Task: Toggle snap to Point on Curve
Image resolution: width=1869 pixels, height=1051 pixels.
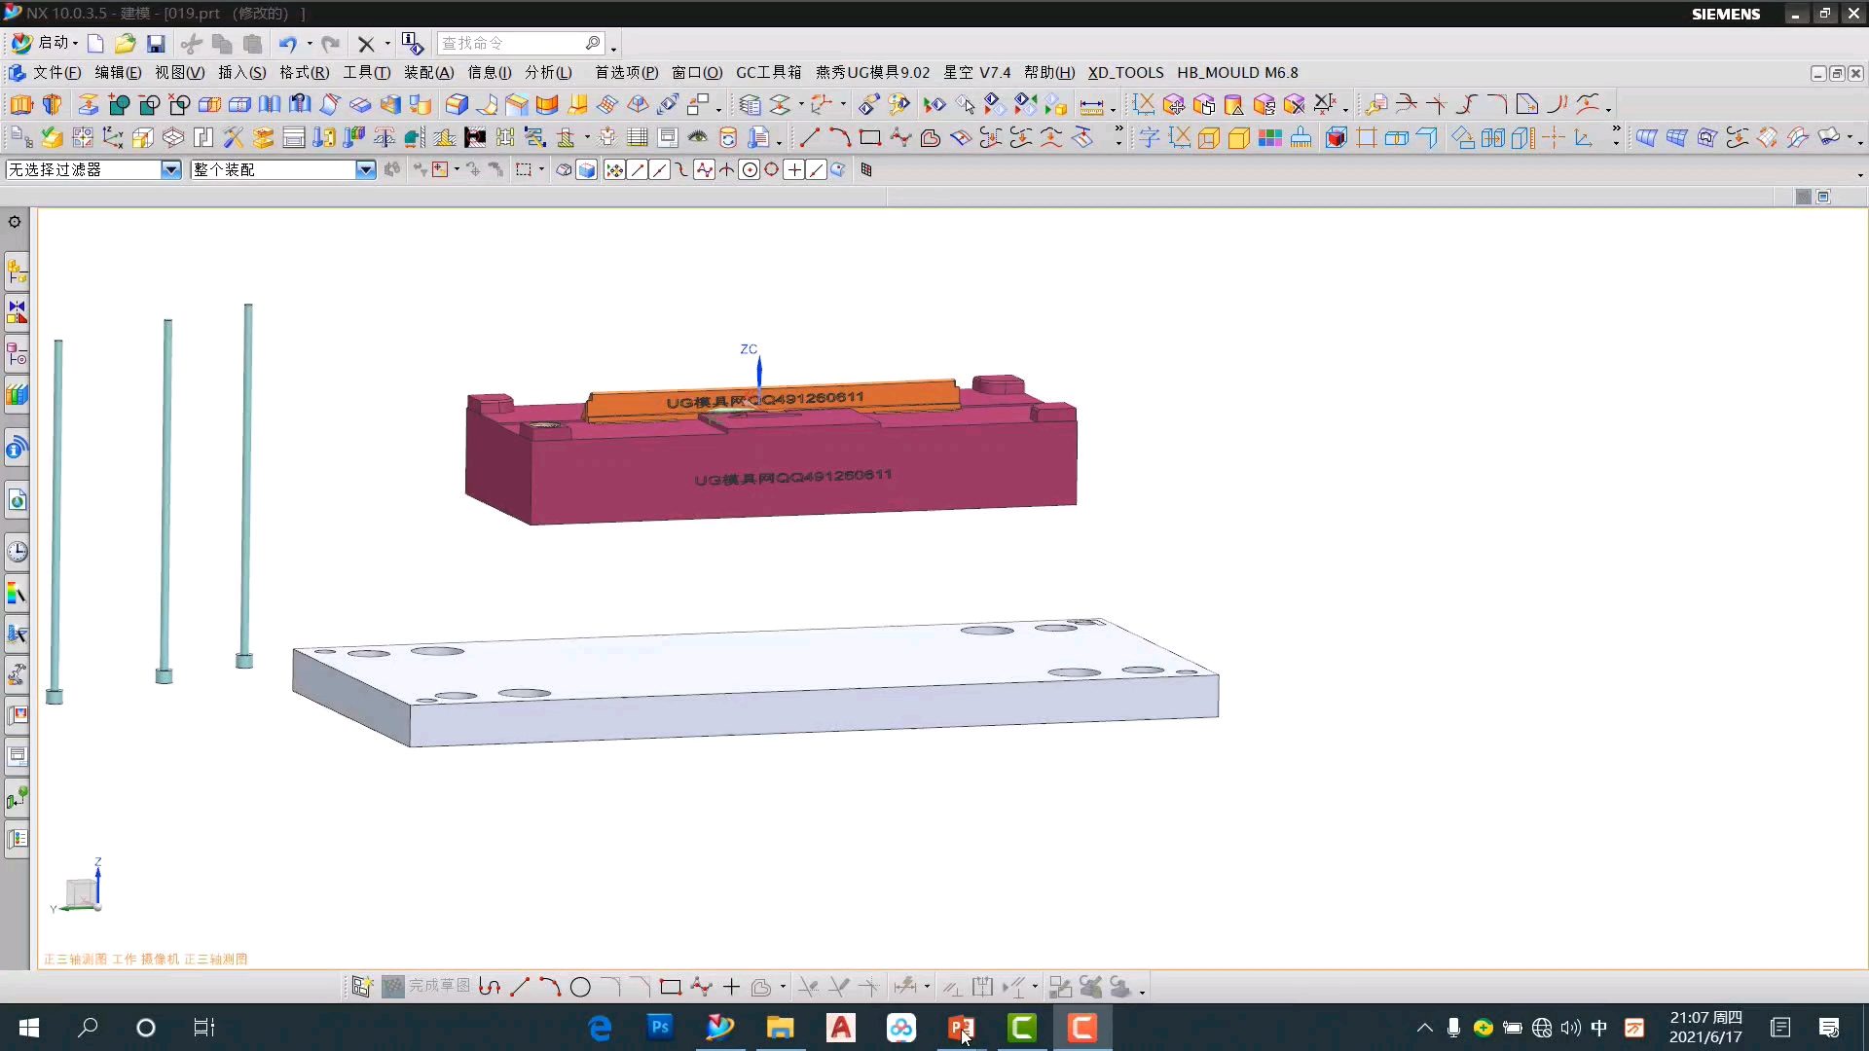Action: (x=816, y=170)
